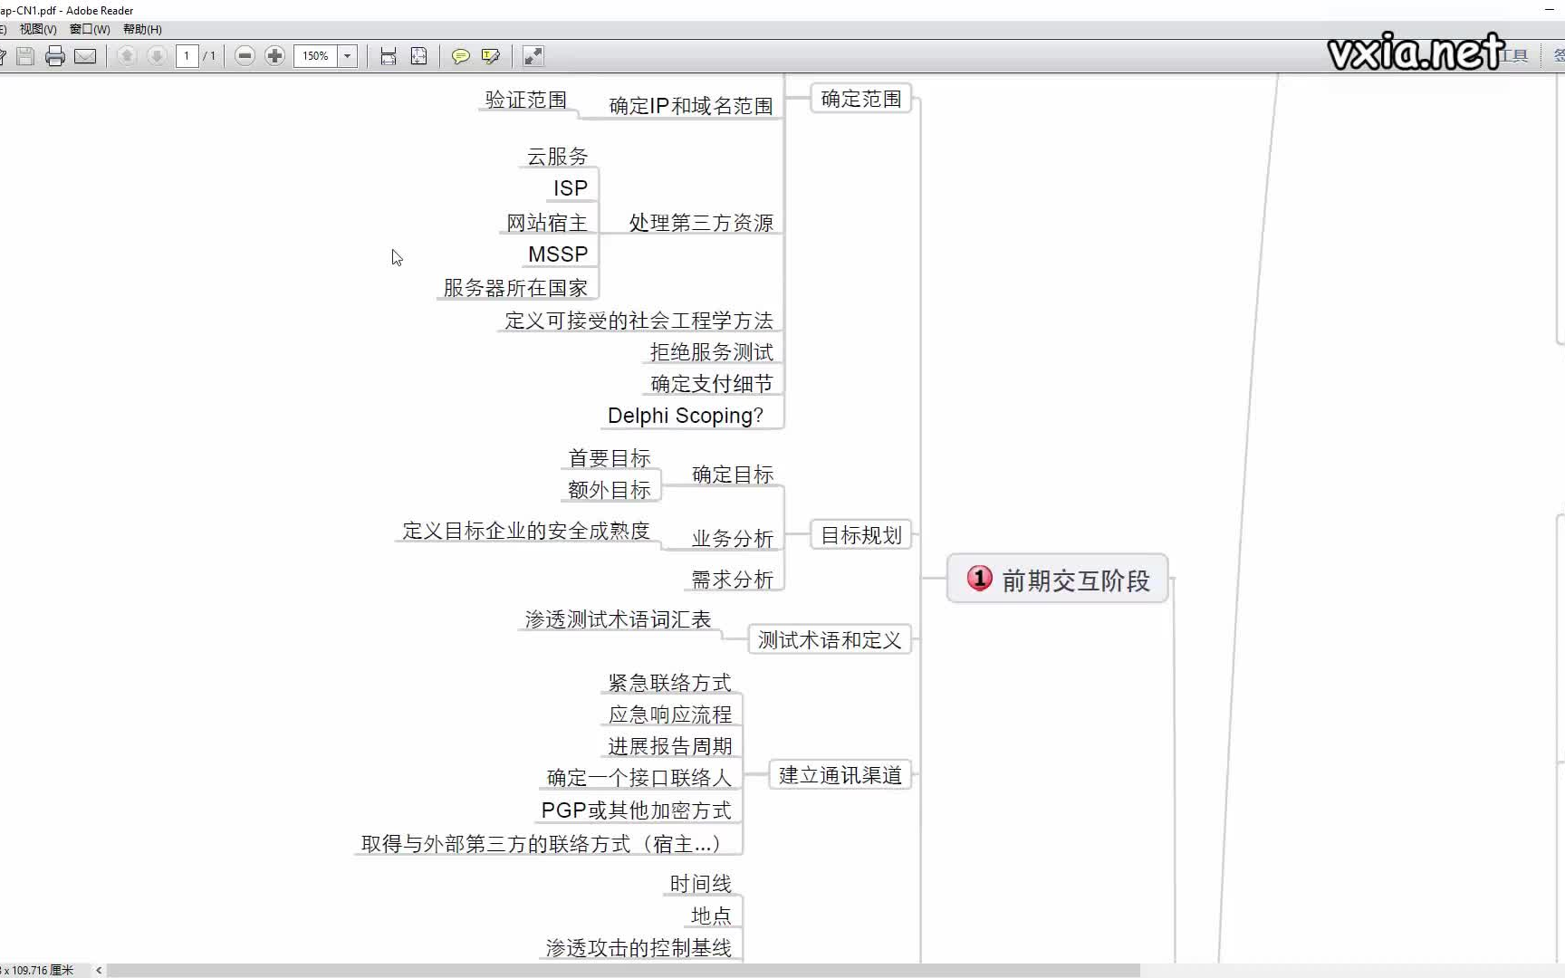Click the 地点 text

click(x=712, y=916)
